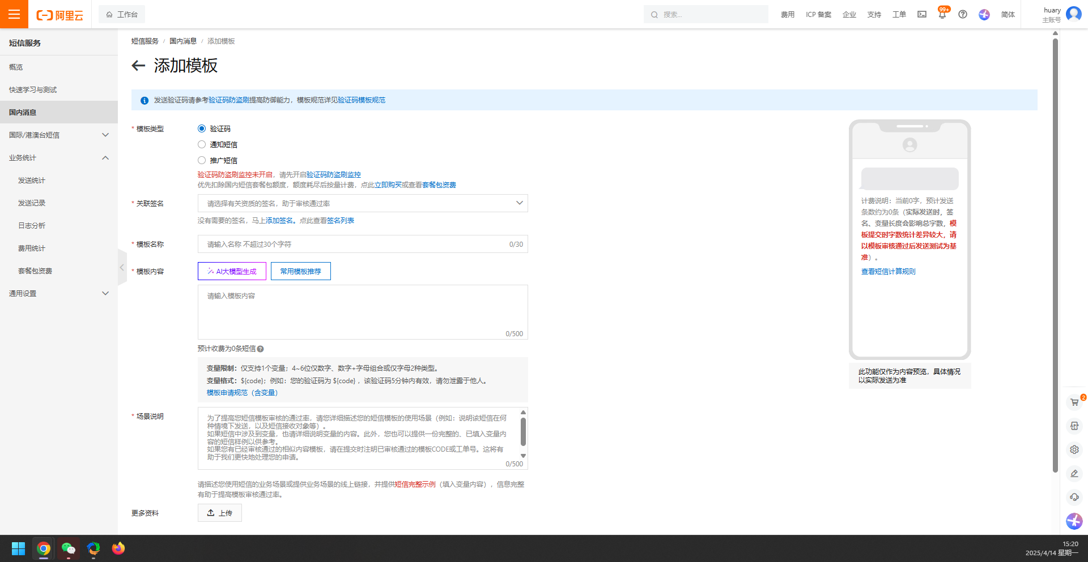Go to 快速学习与测试 in the sidebar
The image size is (1088, 562).
pos(33,90)
